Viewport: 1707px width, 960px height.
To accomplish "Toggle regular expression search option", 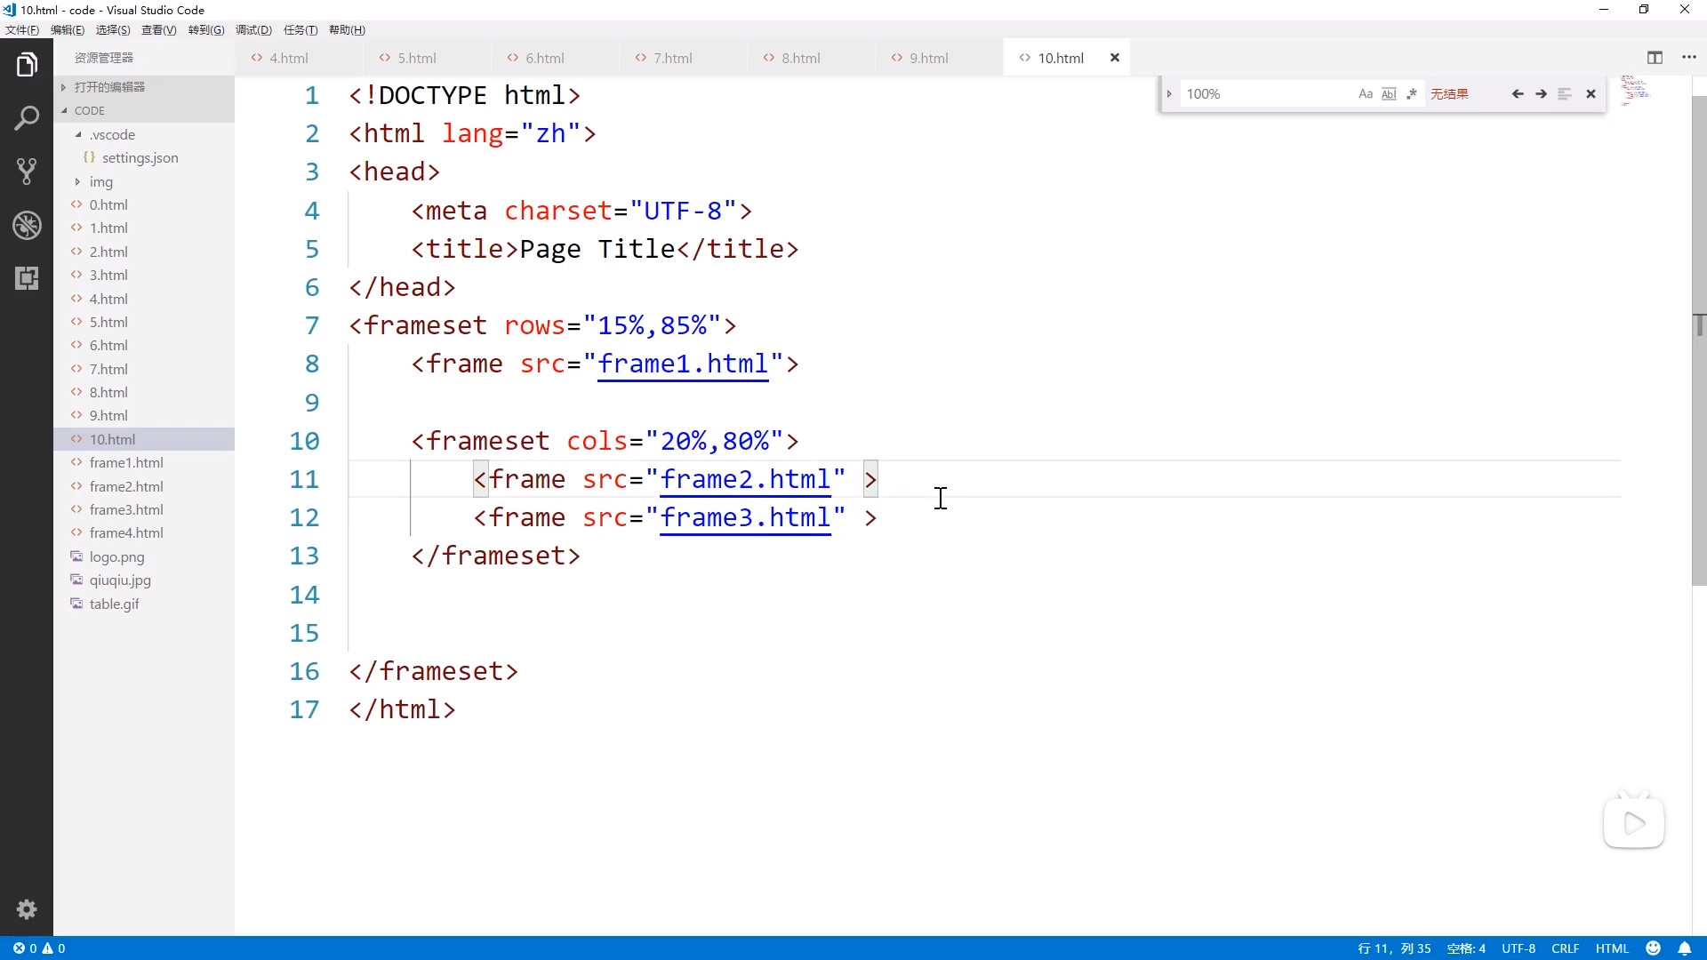I will (x=1411, y=94).
